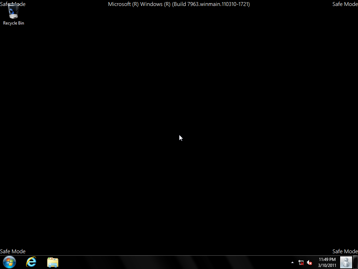
Task: Open the muted speaker volume icon
Action: (x=309, y=262)
